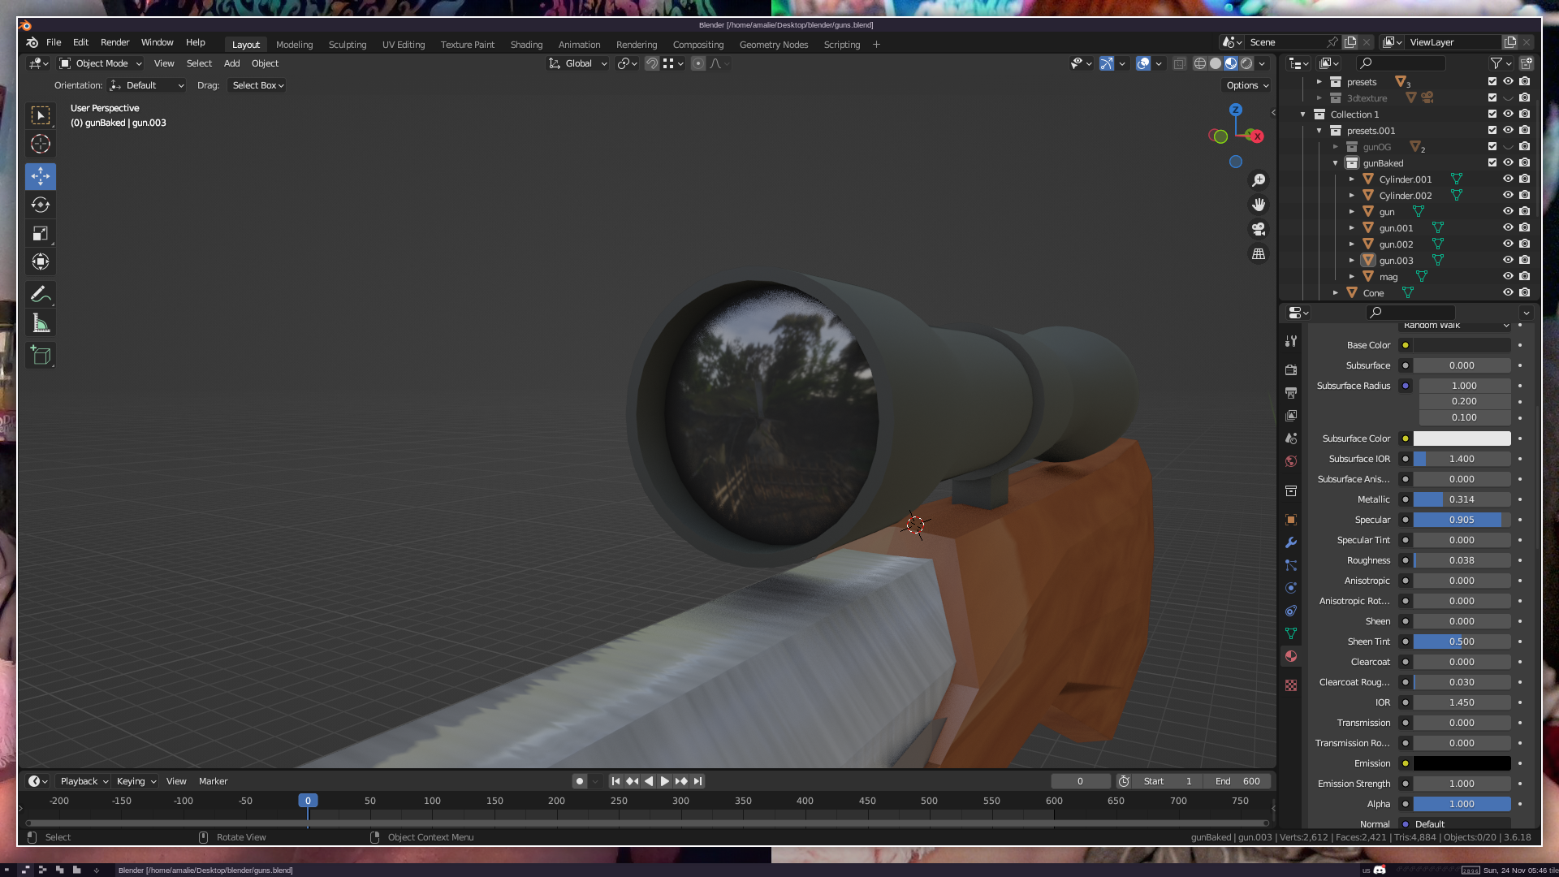The height and width of the screenshot is (877, 1559).
Task: Uncheck the gunBaked collection checkbox
Action: (x=1492, y=162)
